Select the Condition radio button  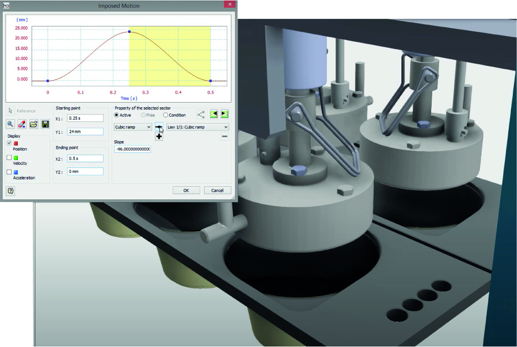[x=166, y=115]
